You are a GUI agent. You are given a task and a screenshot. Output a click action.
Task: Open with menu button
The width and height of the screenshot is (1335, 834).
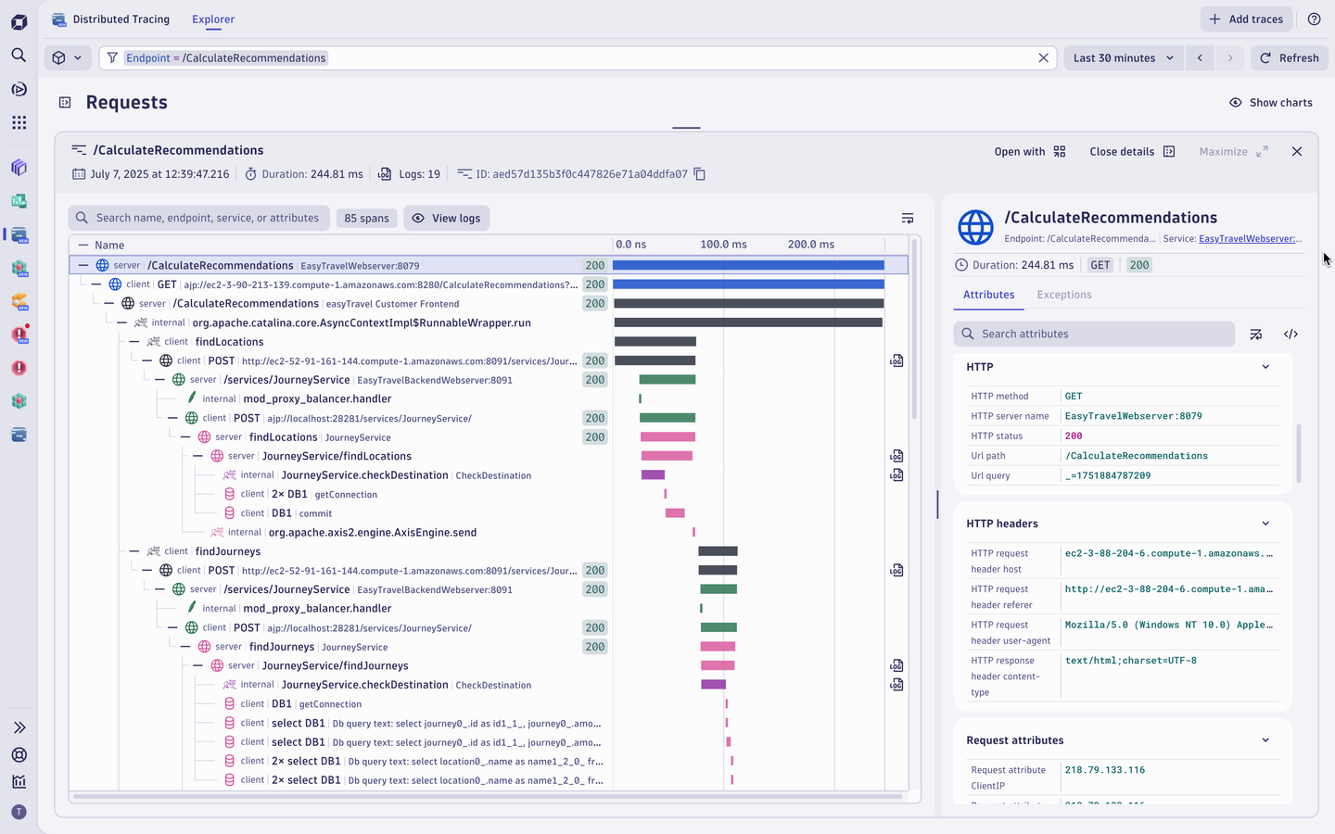pos(1030,152)
